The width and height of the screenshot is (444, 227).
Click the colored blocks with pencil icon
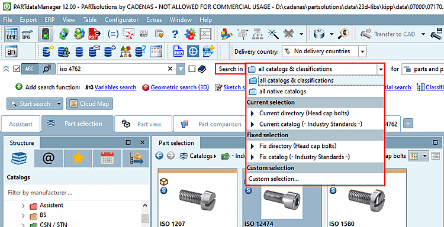[227, 34]
